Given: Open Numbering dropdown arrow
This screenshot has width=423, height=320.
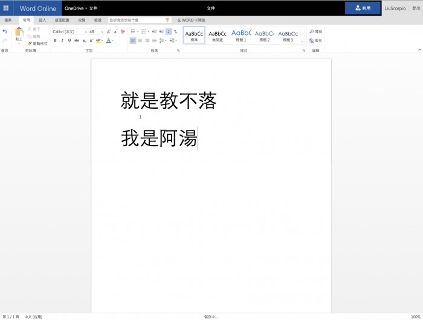Looking at the screenshot, I should click(149, 31).
